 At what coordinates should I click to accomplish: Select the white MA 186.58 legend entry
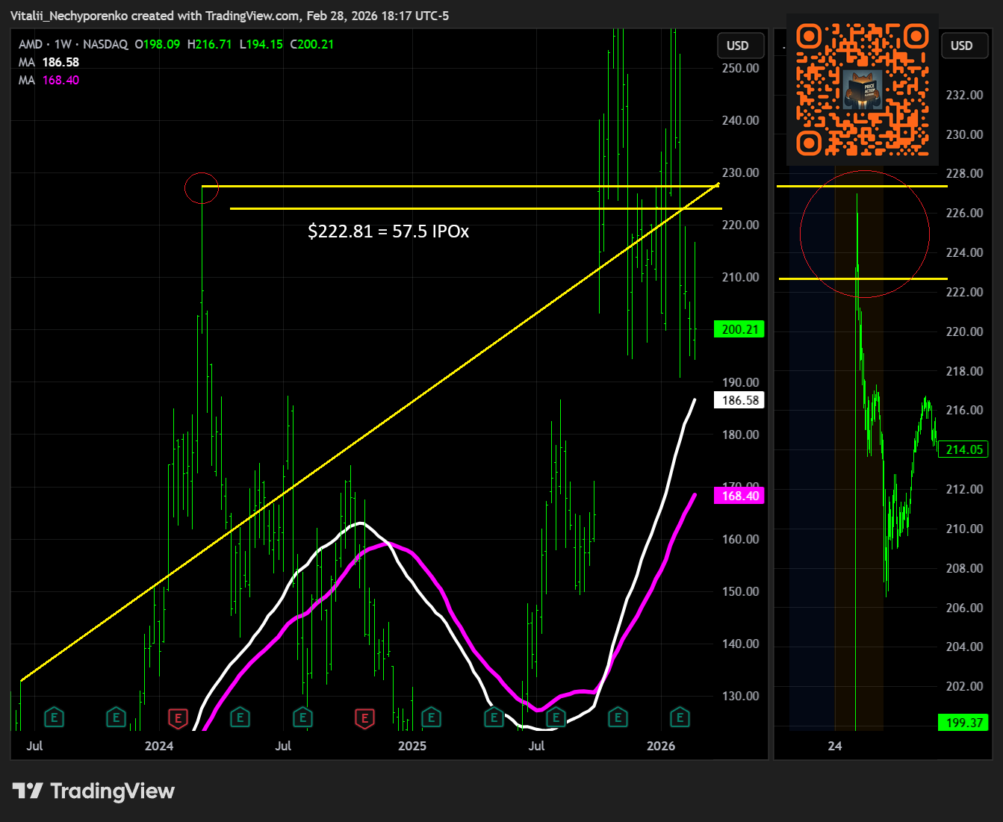click(x=49, y=62)
